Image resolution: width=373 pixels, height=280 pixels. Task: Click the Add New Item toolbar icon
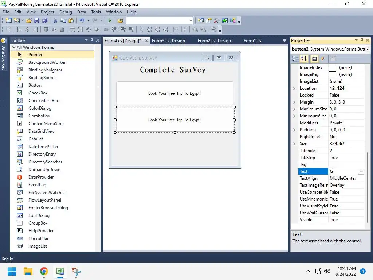pyautogui.click(x=17, y=21)
